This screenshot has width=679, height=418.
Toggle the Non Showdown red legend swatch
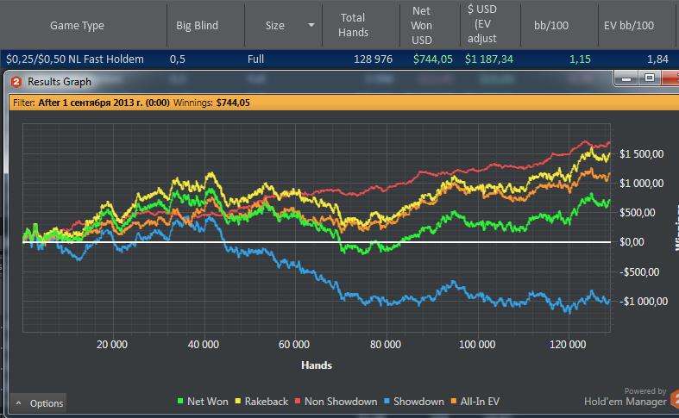(298, 402)
